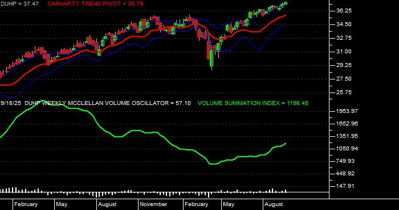Viewport: 399px width, 210px height.
Task: Click the first August label on time axis
Action: point(107,204)
